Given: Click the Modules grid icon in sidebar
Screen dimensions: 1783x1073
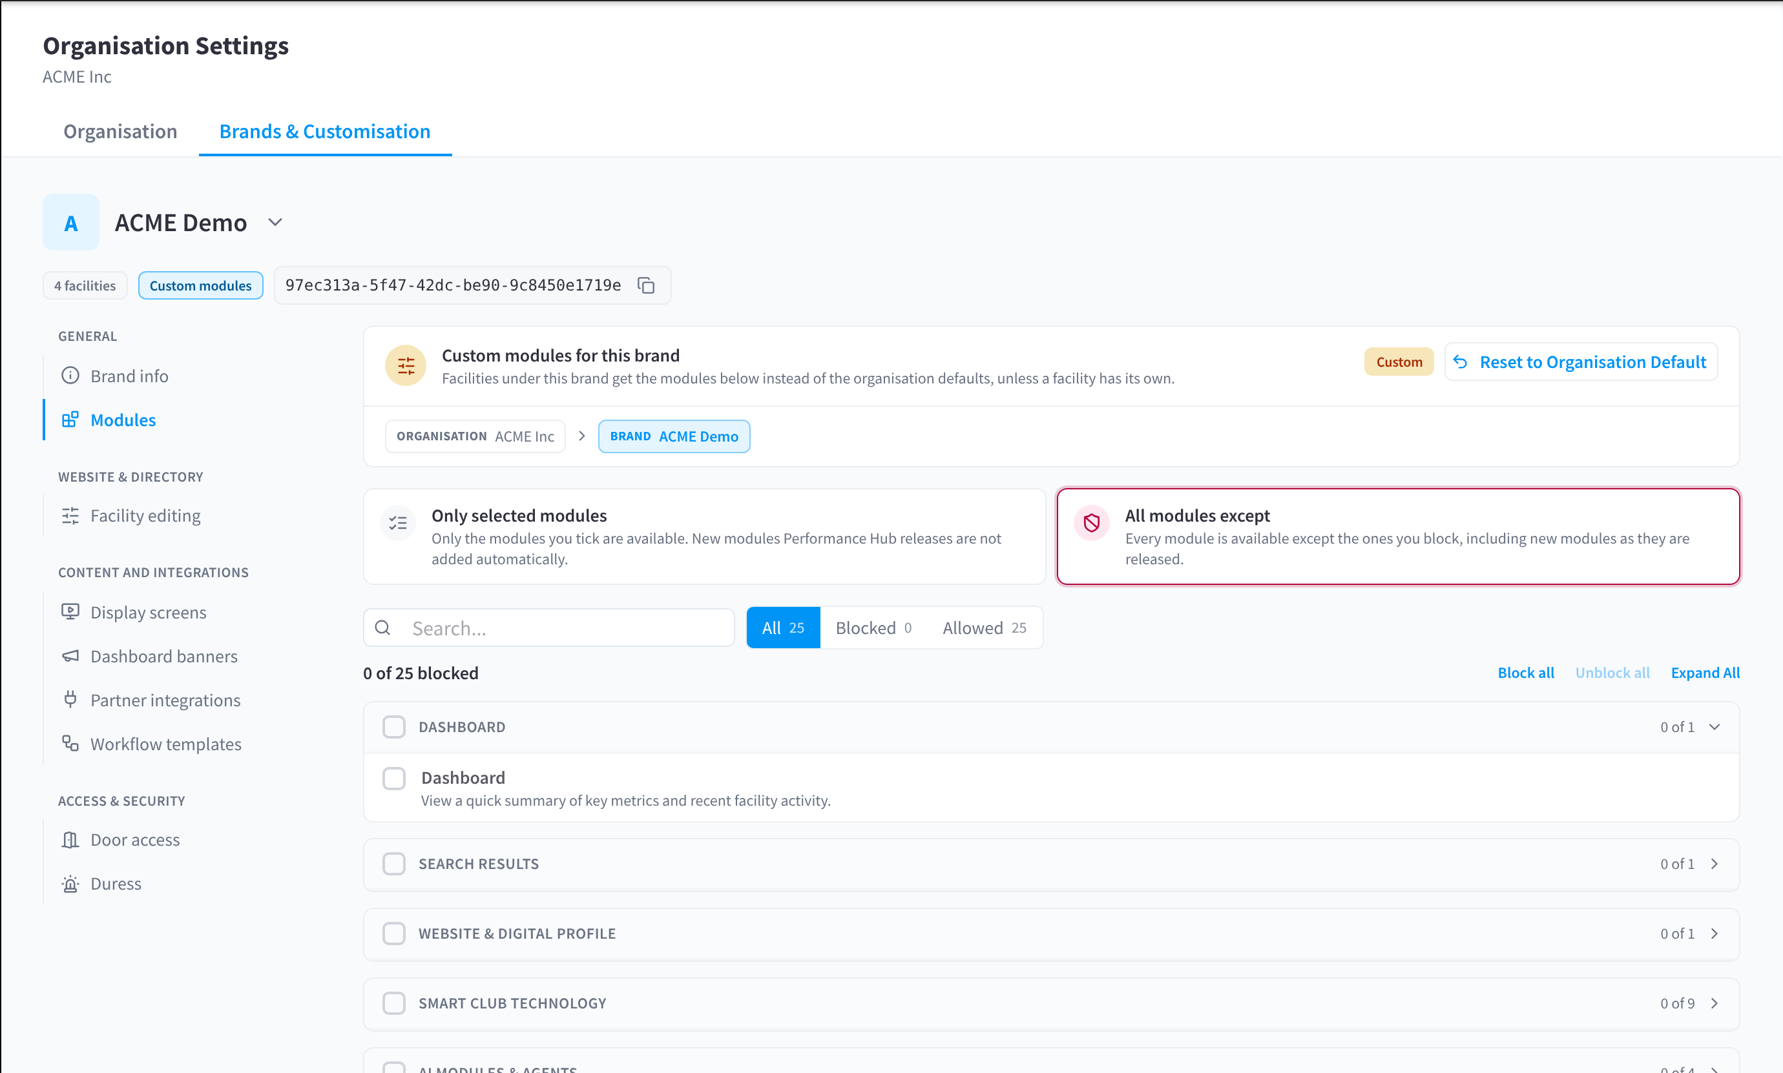Looking at the screenshot, I should [70, 420].
